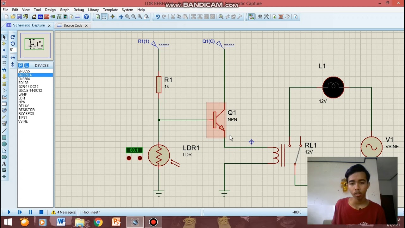Toggle Wire Autorouter toolbar button
This screenshot has height=228, width=405.
click(251, 17)
